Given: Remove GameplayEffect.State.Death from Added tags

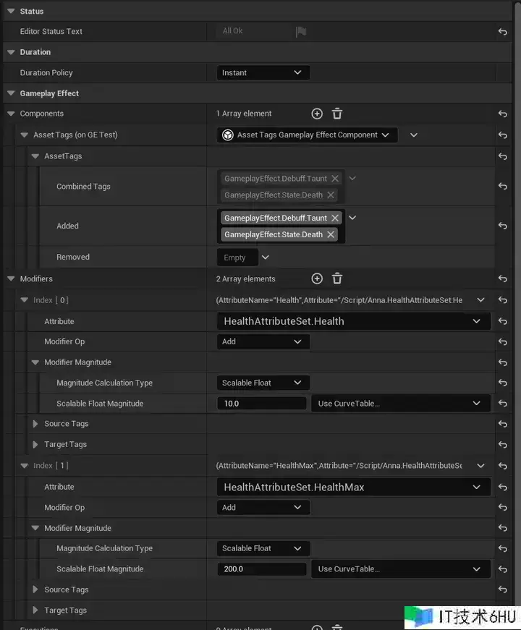Looking at the screenshot, I should (331, 234).
